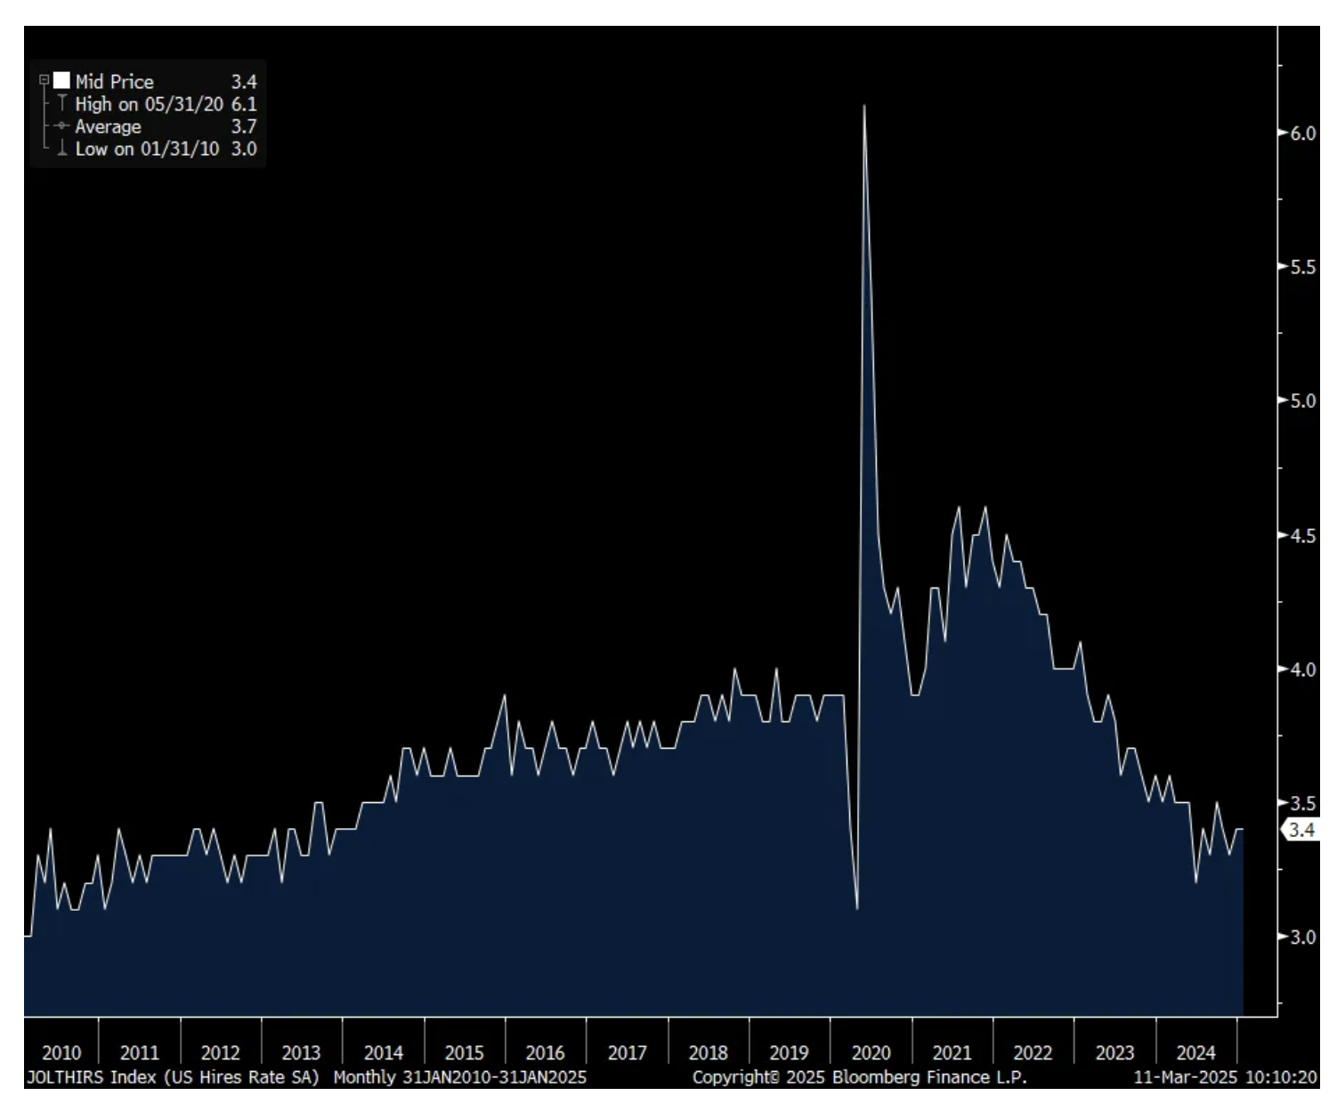Screen dimensions: 1337x1104
Task: Select the Low on 01/31/10 legend entry
Action: click(x=147, y=149)
